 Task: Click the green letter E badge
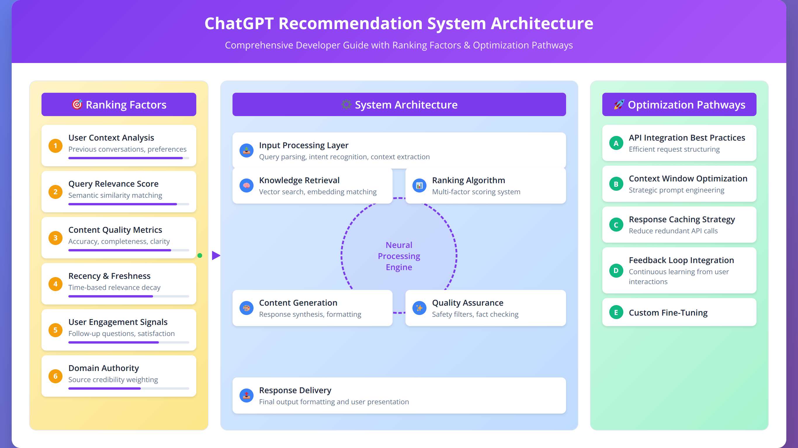point(616,312)
